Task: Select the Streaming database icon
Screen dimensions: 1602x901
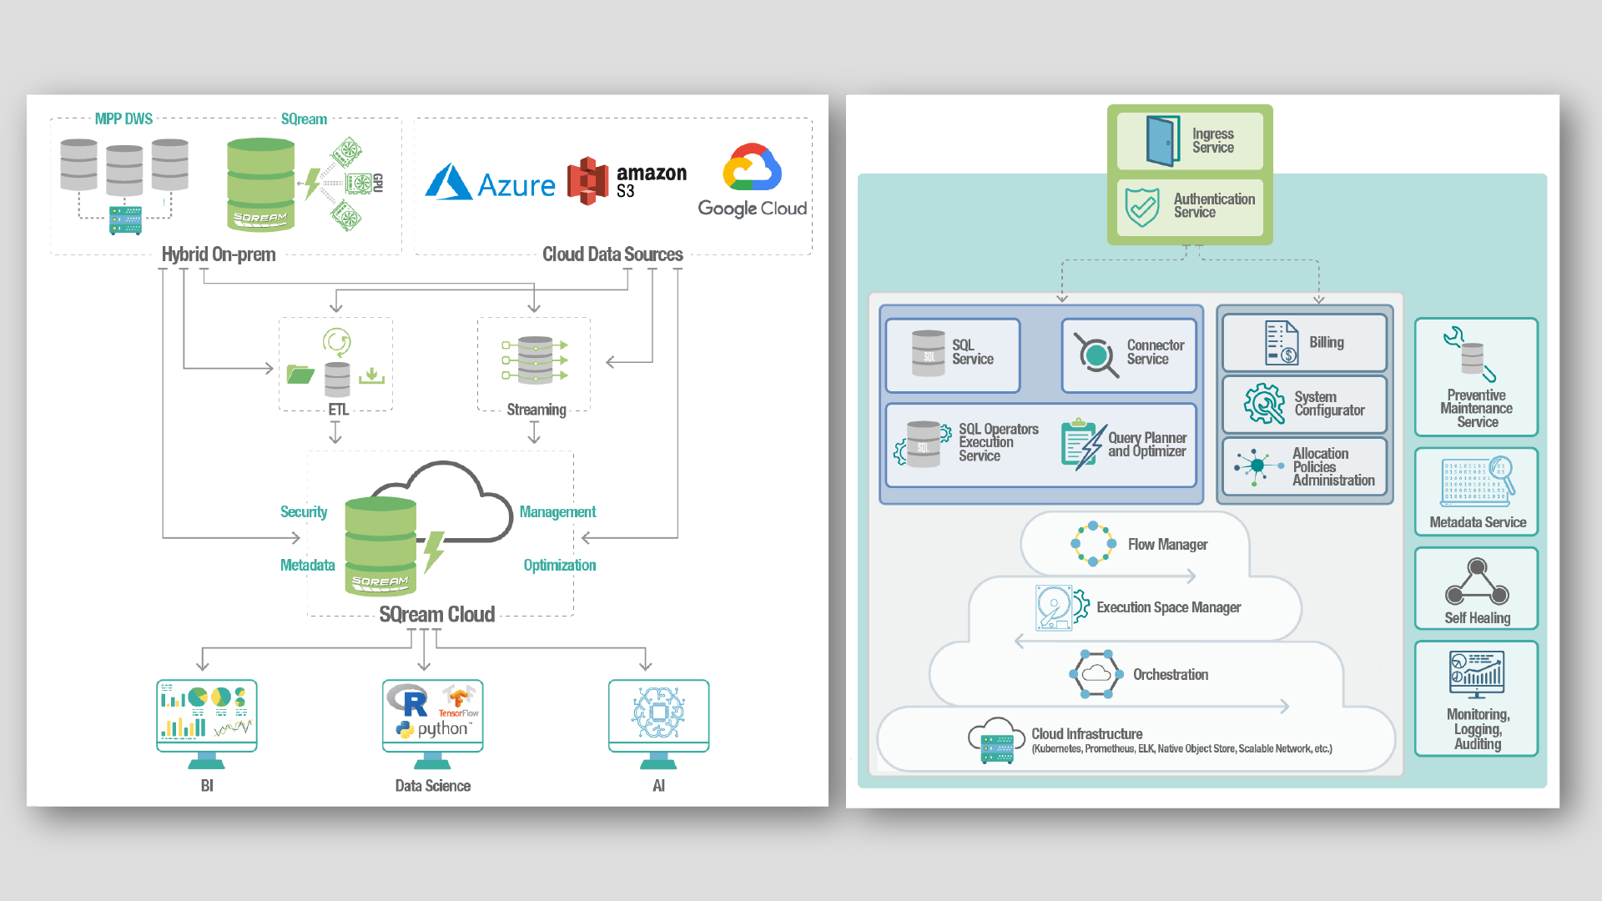Action: [x=535, y=360]
